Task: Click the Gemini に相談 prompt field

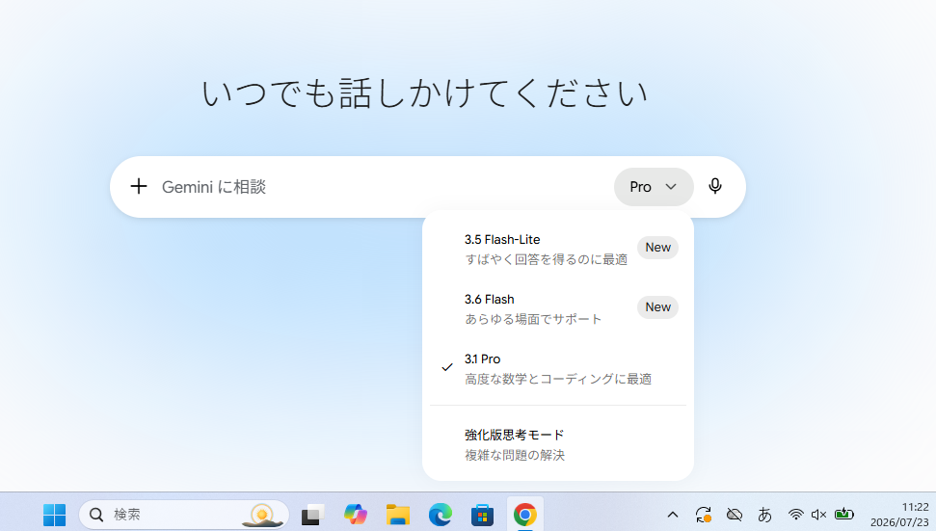Action: pyautogui.click(x=382, y=187)
